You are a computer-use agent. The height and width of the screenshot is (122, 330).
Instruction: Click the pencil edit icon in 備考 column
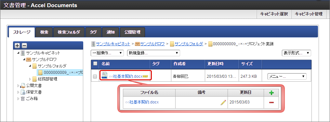[223, 102]
